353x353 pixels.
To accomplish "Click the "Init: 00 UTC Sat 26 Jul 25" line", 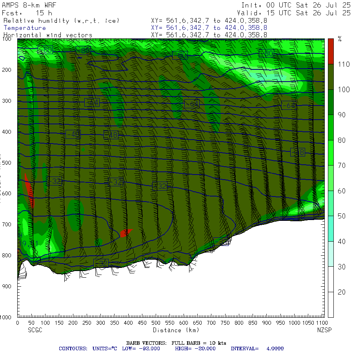I will click(296, 5).
